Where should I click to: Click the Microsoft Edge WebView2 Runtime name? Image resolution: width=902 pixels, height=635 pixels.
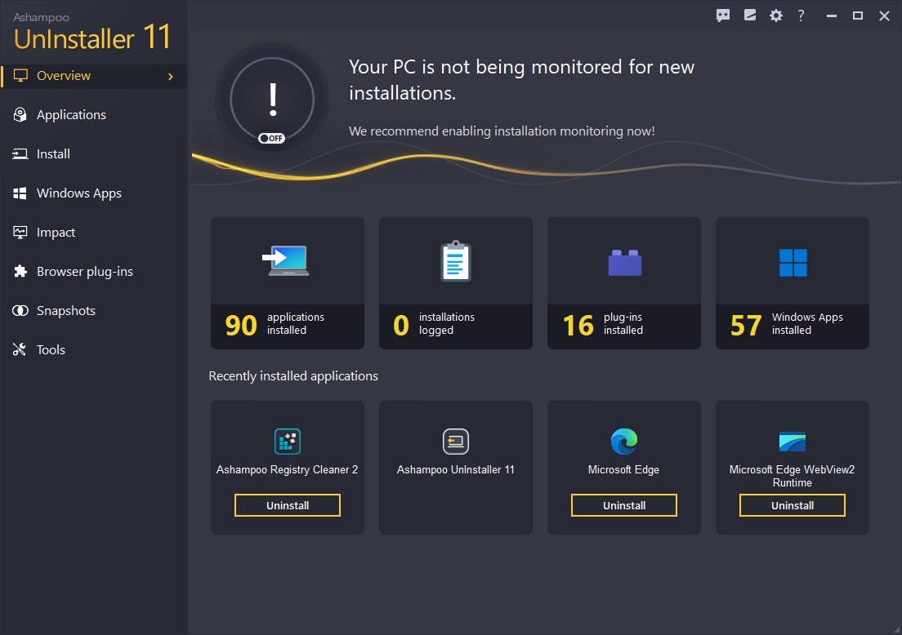click(793, 477)
